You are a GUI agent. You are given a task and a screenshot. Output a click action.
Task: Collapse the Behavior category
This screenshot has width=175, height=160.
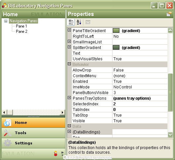coord(69,64)
